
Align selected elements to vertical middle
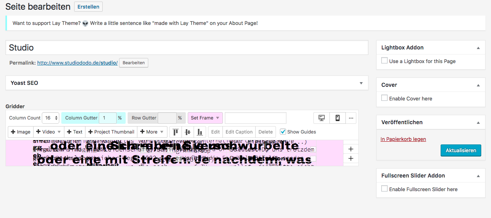tap(188, 132)
